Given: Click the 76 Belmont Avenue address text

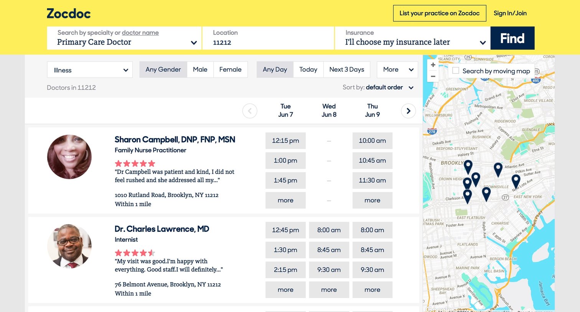Looking at the screenshot, I should [168, 284].
